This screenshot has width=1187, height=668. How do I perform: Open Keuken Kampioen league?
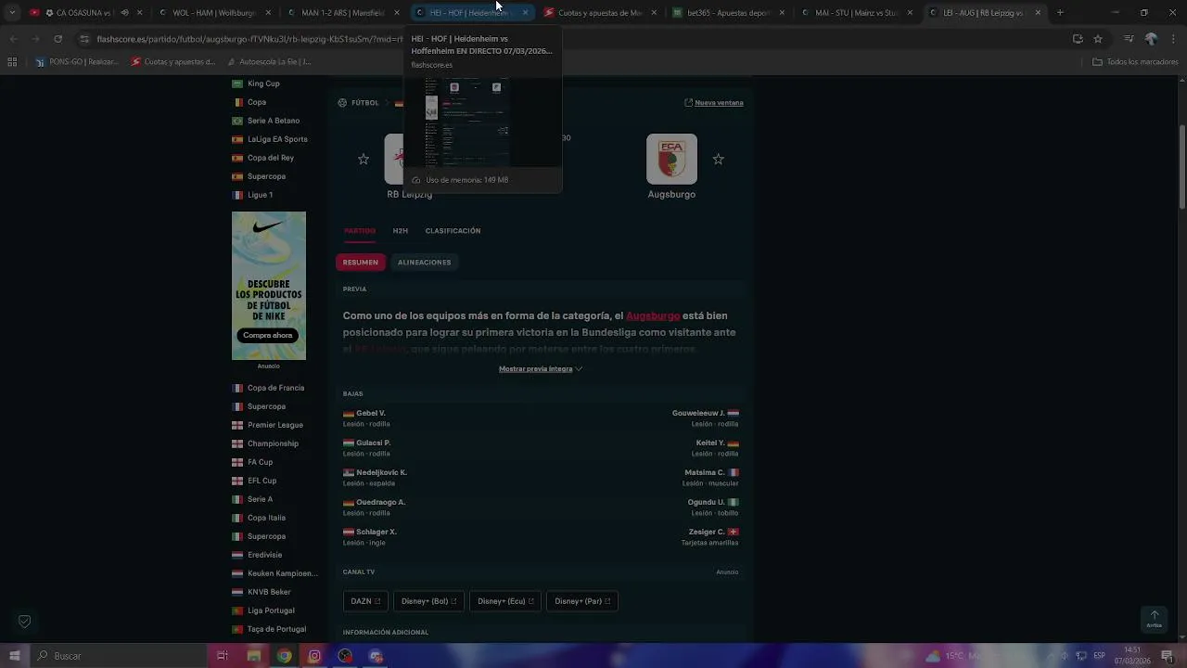click(282, 573)
